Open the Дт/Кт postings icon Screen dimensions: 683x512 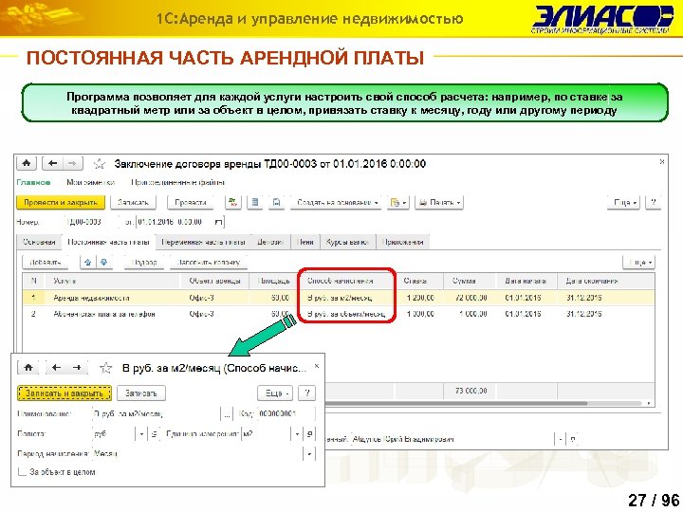pos(233,202)
